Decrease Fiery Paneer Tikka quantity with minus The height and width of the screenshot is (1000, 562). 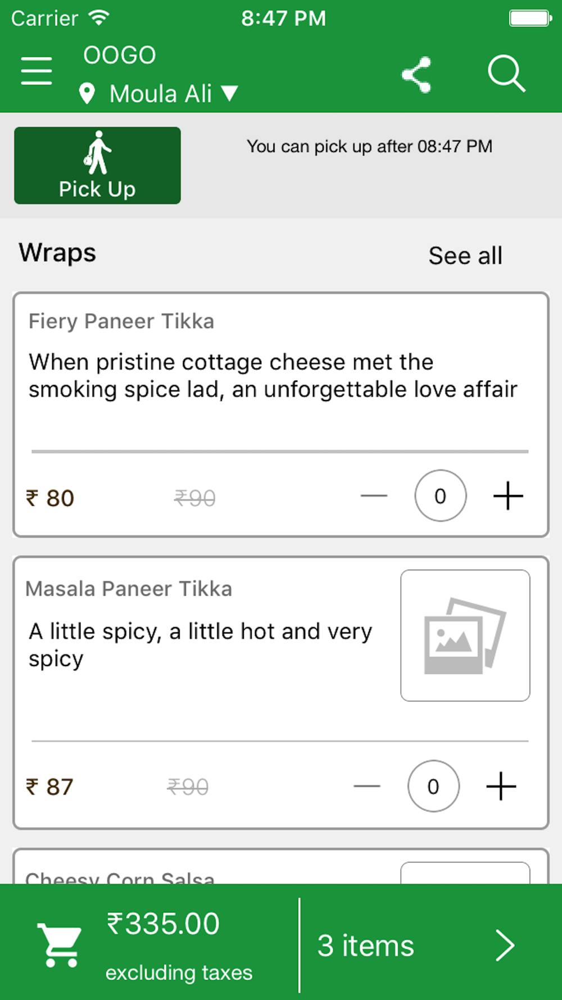point(374,496)
